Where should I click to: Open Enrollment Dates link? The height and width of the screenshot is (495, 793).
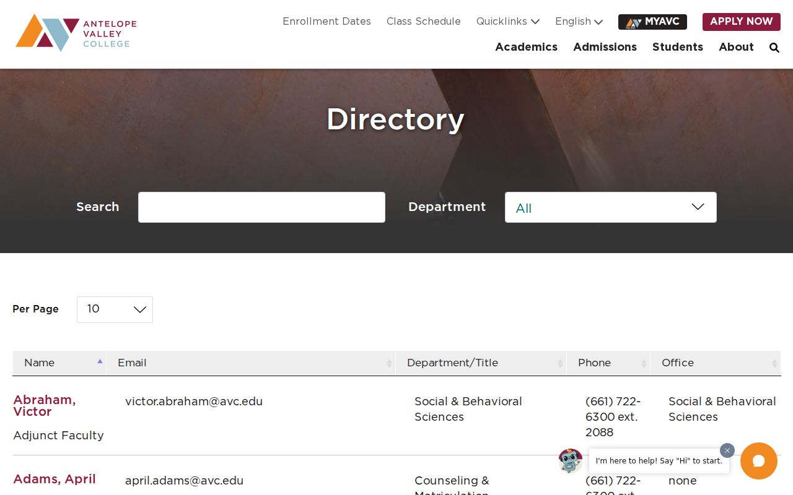[326, 22]
